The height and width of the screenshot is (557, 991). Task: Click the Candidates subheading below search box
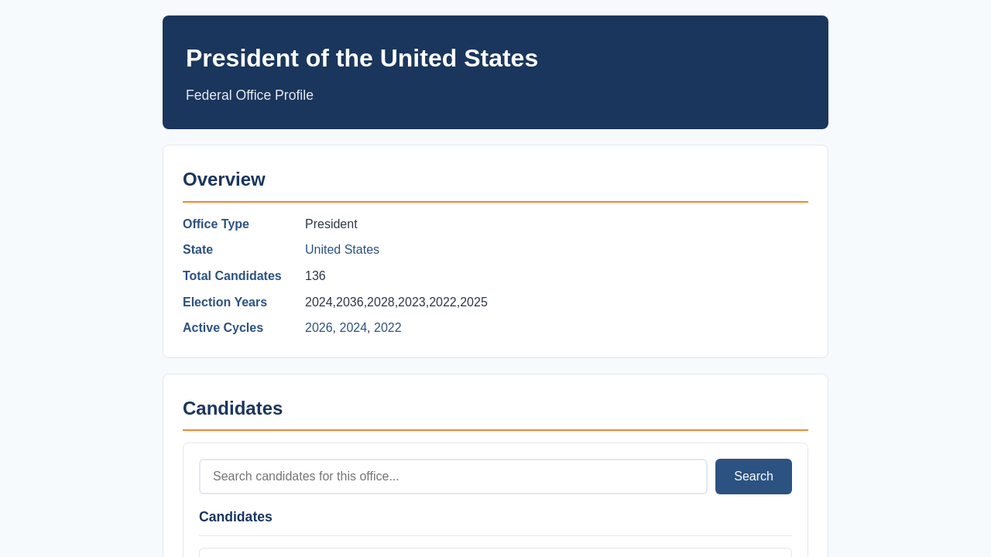point(235,517)
